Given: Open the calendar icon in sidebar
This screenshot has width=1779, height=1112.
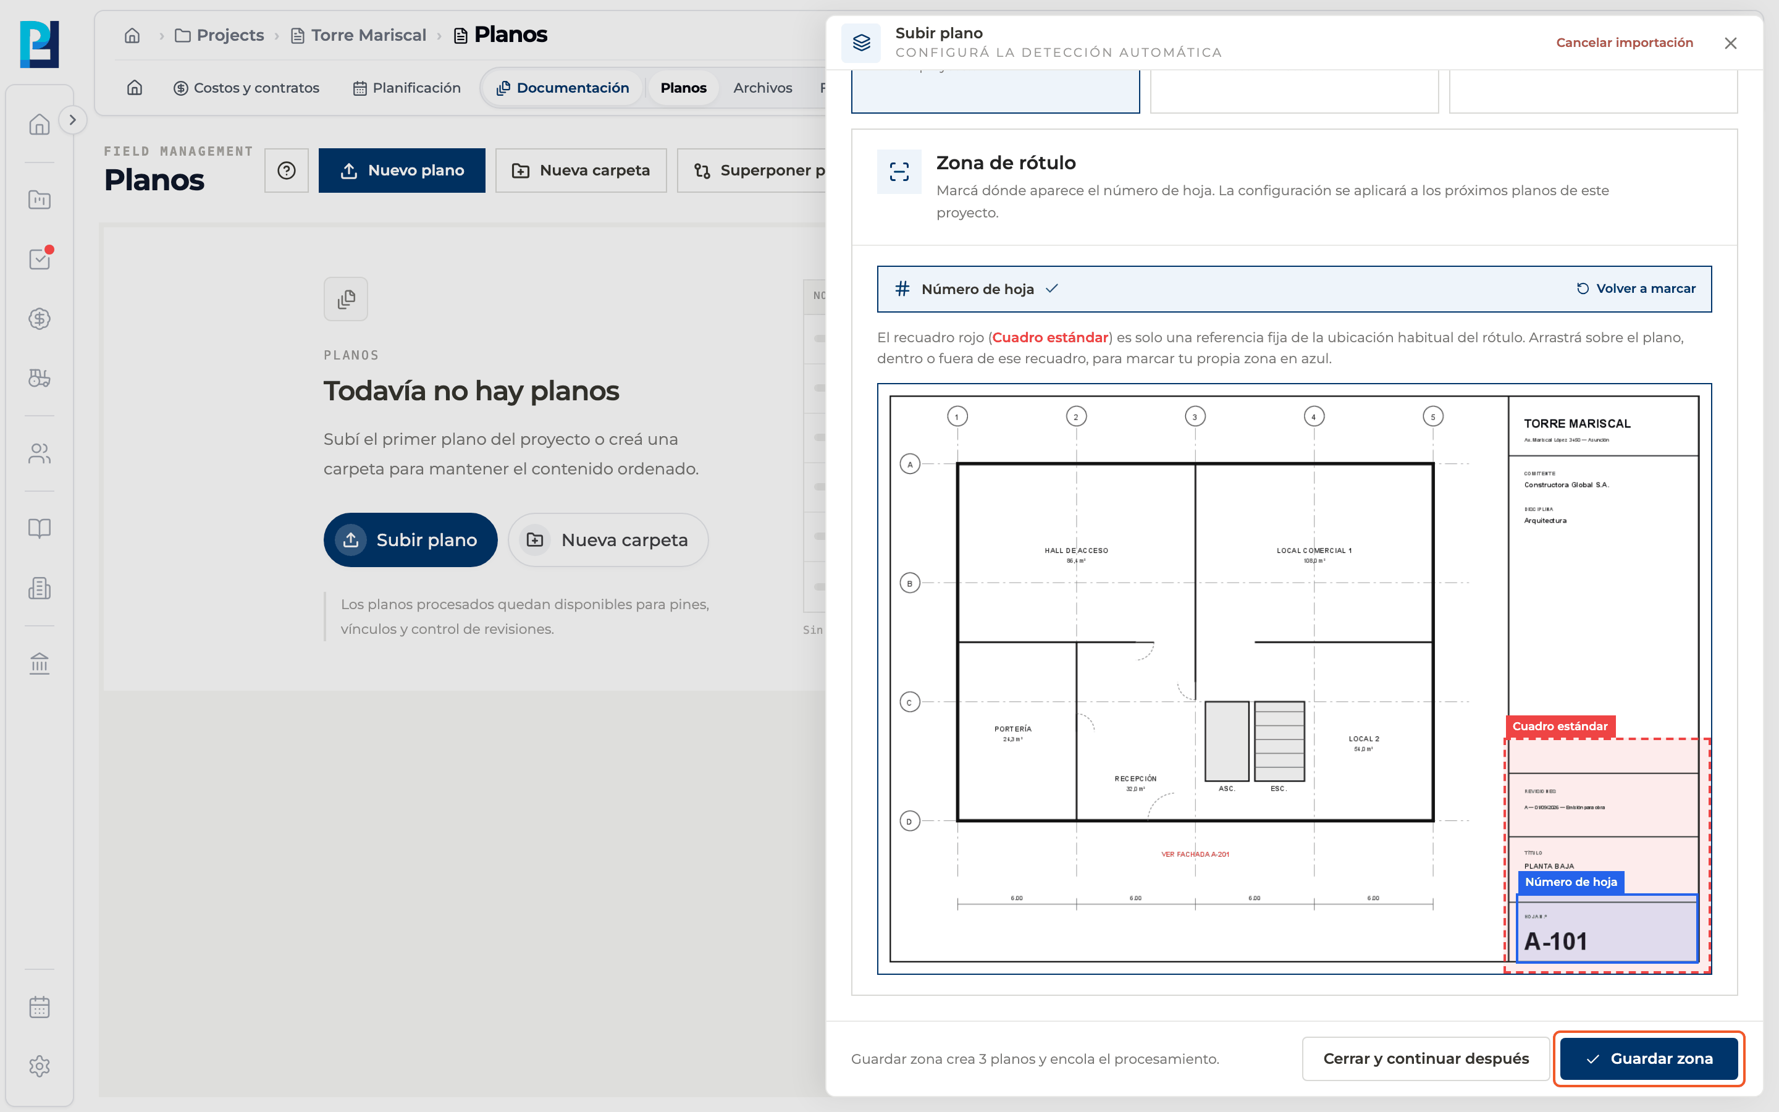Looking at the screenshot, I should tap(39, 1007).
